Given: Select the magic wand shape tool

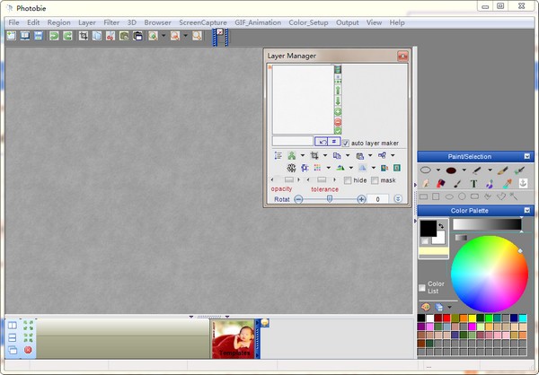Looking at the screenshot, I should point(514,196).
